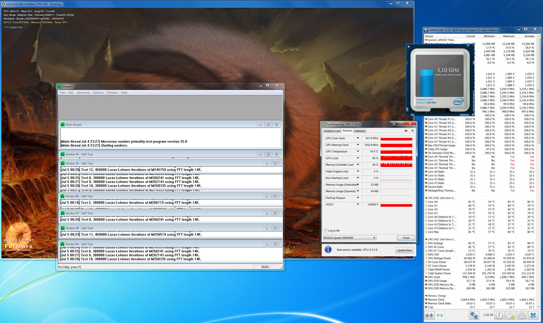This screenshot has height=323, width=543.
Task: Switch to Validation tab in GPU-Z
Action: click(x=359, y=131)
